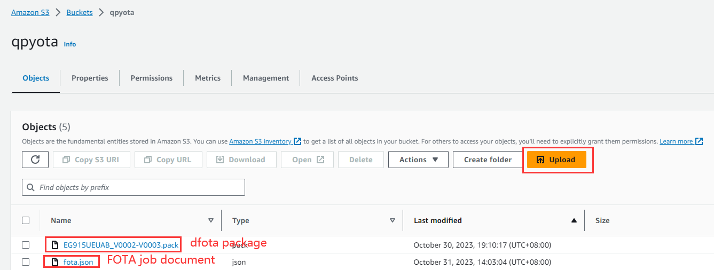Toggle the select-all objects checkbox in header
Screen dimensions: 714x270
(x=26, y=220)
